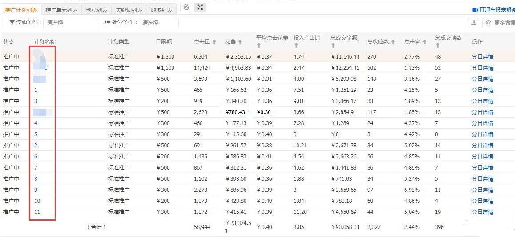Image resolution: width=515 pixels, height=237 pixels.
Task: Sort by 总收藏数 arrow icon
Action: tap(393, 42)
